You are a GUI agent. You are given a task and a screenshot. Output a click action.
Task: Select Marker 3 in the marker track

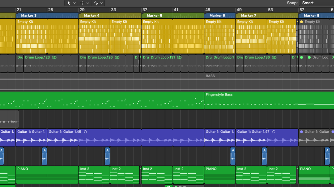point(29,15)
